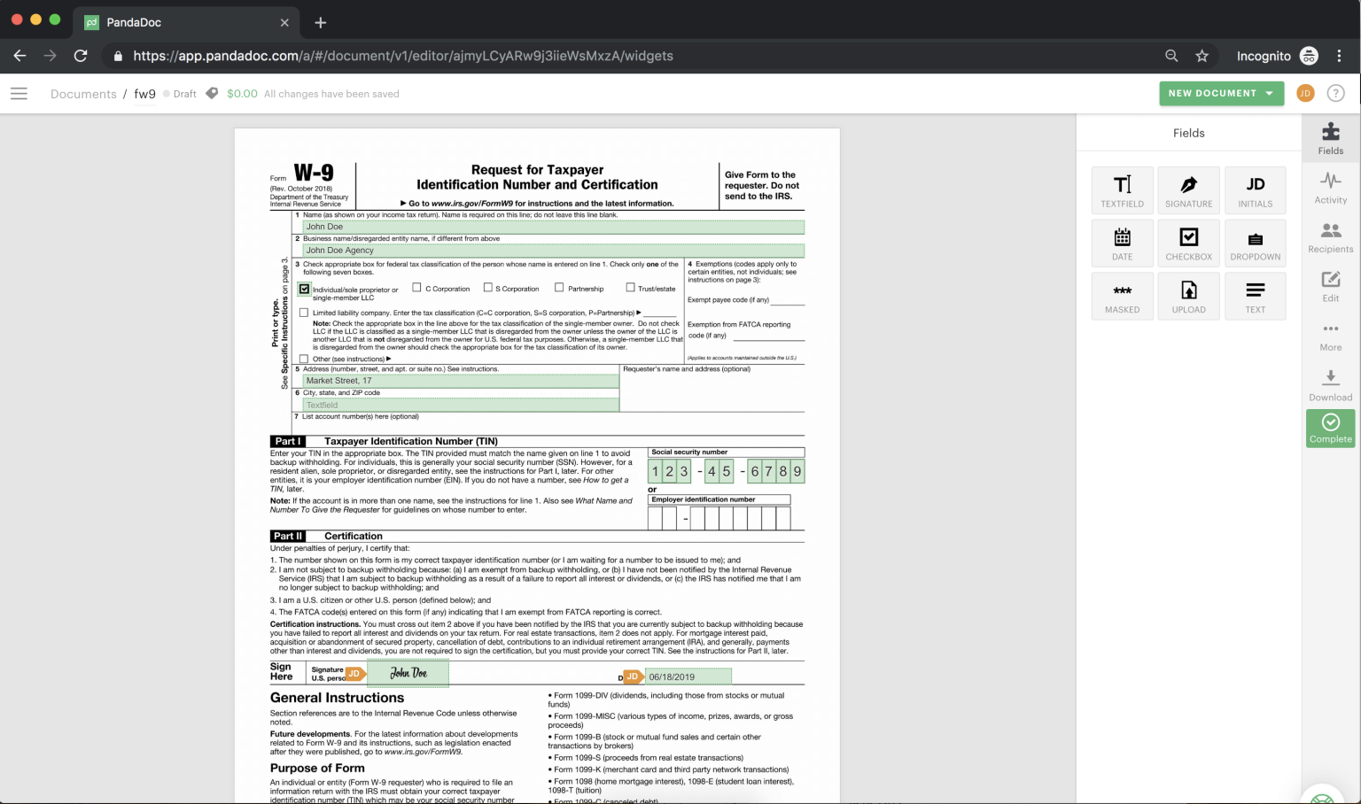Select the TEXTFIELD field type
Image resolution: width=1361 pixels, height=804 pixels.
click(x=1122, y=189)
